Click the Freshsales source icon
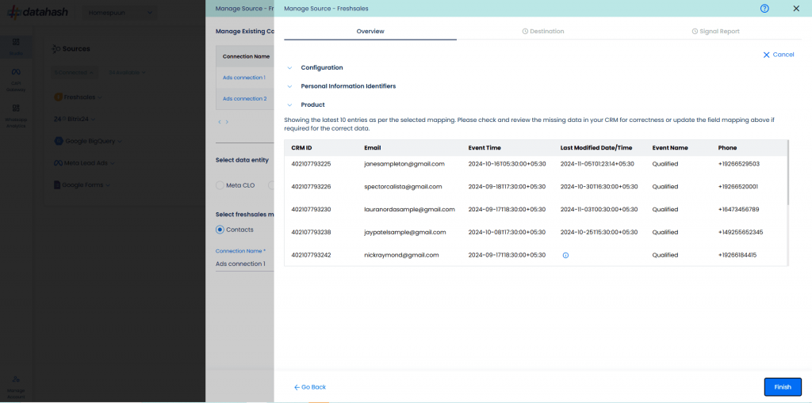Viewport: 812px width, 403px height. click(59, 97)
